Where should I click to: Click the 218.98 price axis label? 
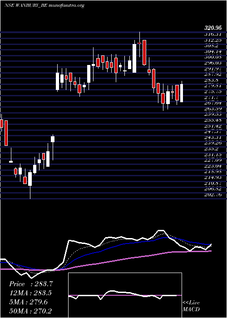point(212,172)
